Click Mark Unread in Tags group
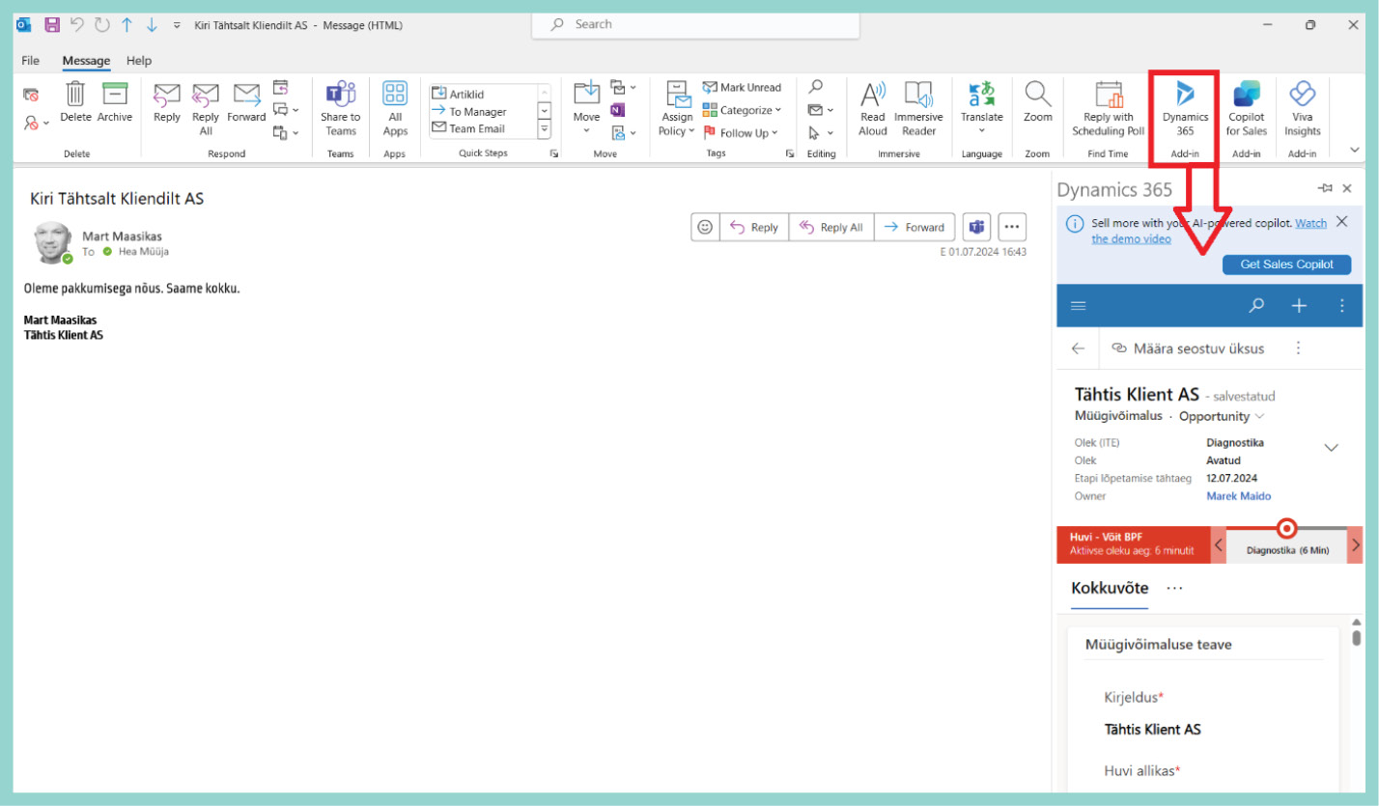The image size is (1379, 806). [x=742, y=87]
